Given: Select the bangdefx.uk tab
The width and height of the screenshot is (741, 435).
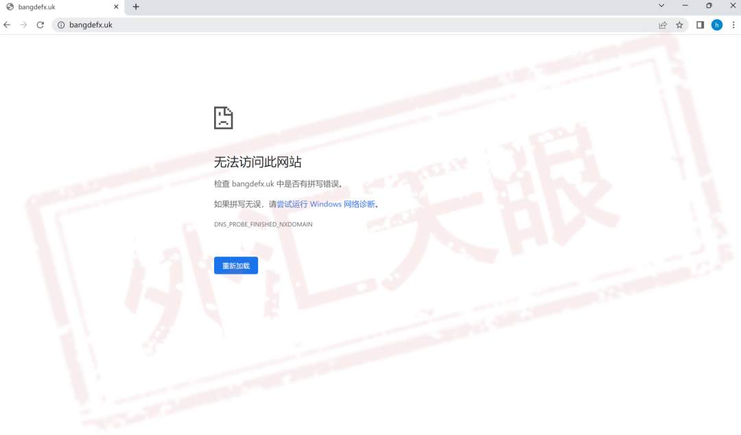Looking at the screenshot, I should (62, 7).
